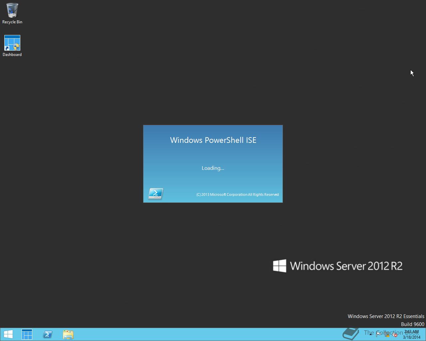Launch Server Dashboard from the taskbar
The width and height of the screenshot is (426, 341).
(x=27, y=334)
